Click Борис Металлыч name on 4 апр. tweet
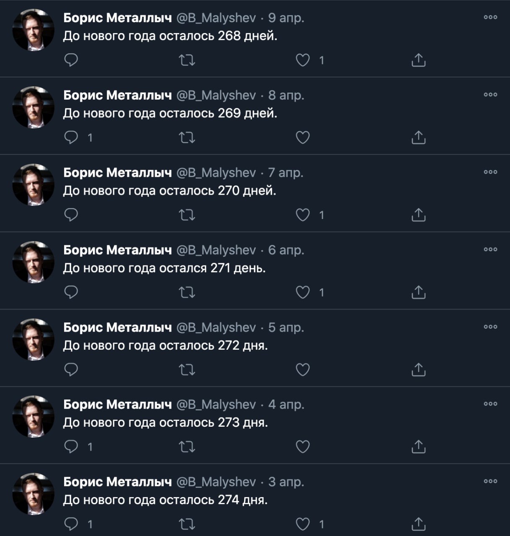Screen dimensions: 510x536 [117, 405]
